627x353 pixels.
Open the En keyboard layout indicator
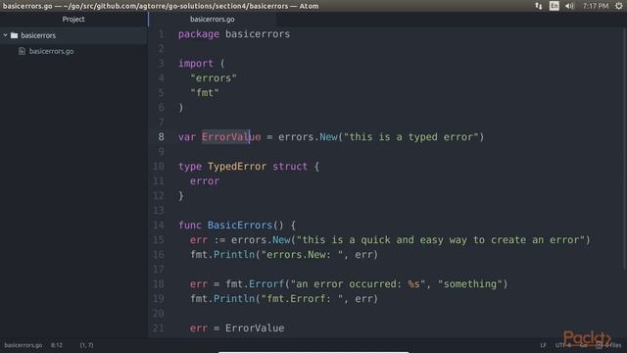[554, 6]
